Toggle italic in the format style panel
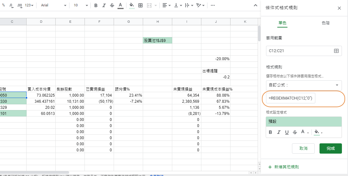This screenshot has height=176, width=348. pyautogui.click(x=279, y=132)
